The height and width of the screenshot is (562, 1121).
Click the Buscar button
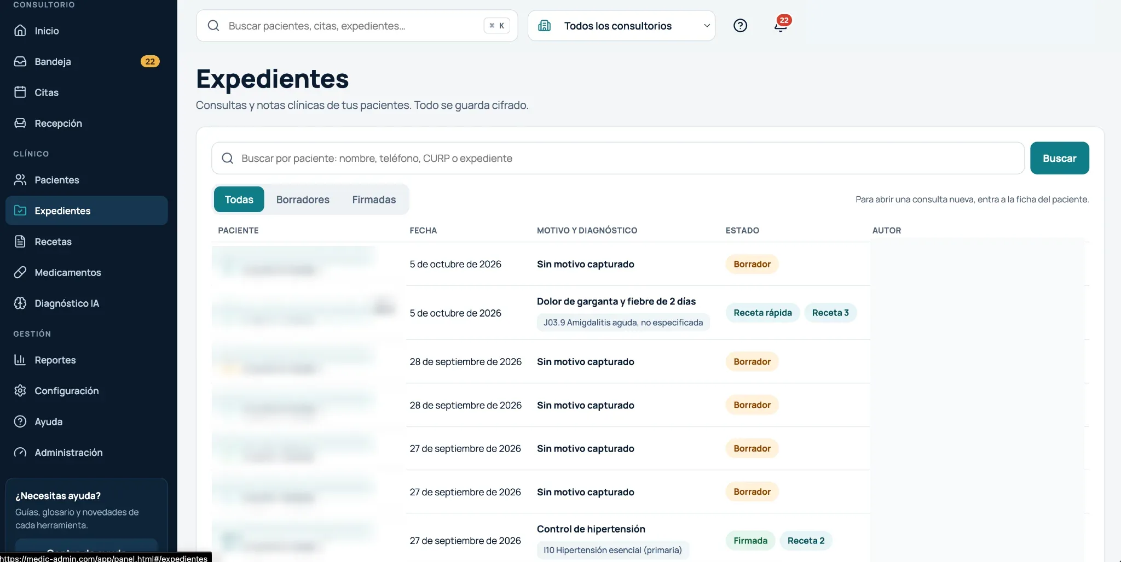[1060, 158]
